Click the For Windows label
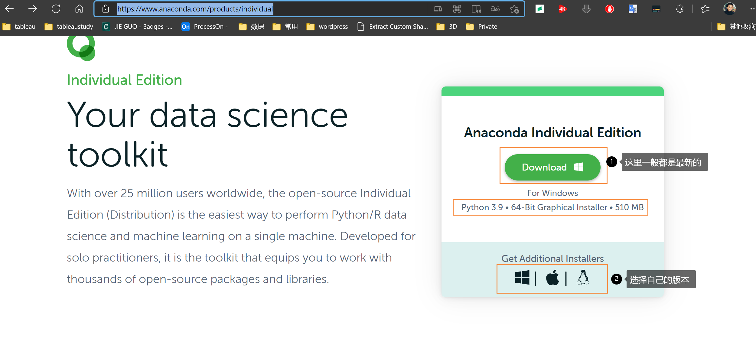Image resolution: width=756 pixels, height=345 pixels. click(x=552, y=193)
